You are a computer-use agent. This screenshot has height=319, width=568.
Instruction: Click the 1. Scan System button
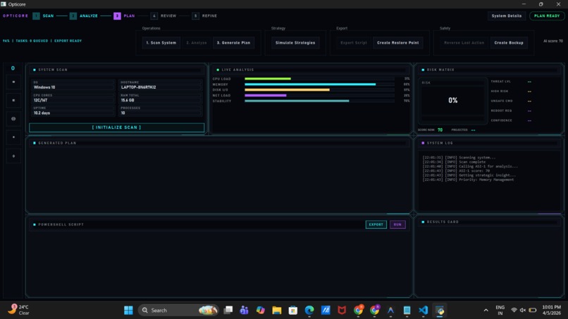click(x=161, y=43)
